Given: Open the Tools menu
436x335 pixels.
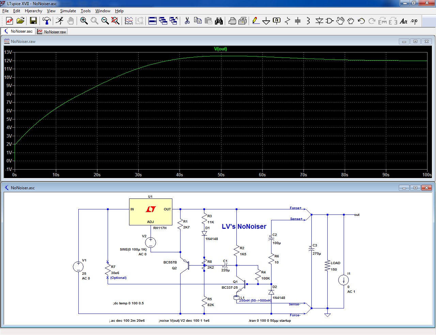Looking at the screenshot, I should pyautogui.click(x=85, y=11).
